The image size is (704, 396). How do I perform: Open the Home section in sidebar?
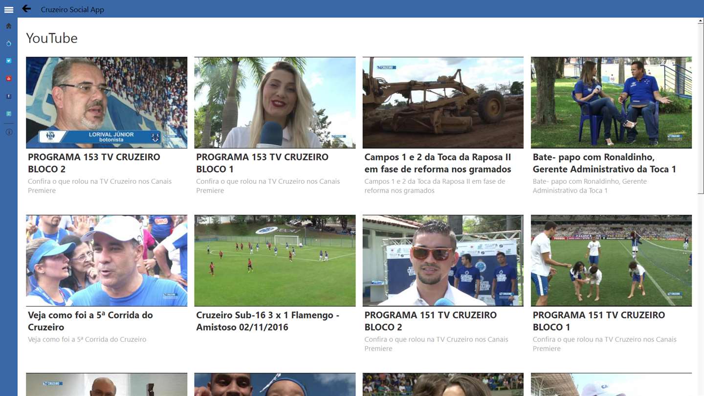[x=9, y=26]
